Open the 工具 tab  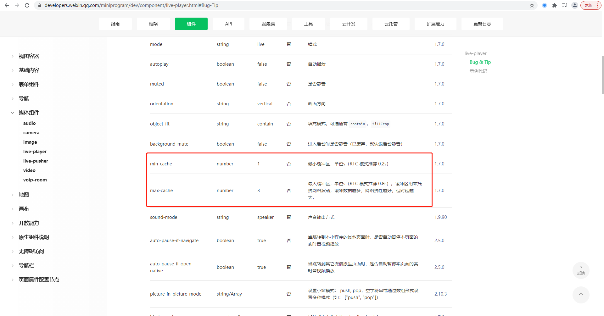pos(308,24)
